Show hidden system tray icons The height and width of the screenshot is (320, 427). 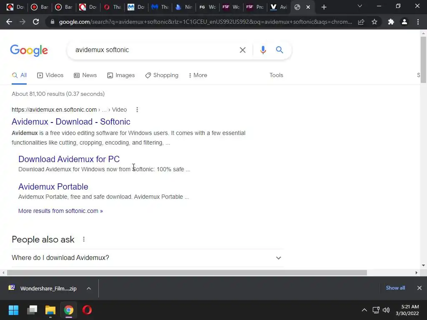coord(364,310)
